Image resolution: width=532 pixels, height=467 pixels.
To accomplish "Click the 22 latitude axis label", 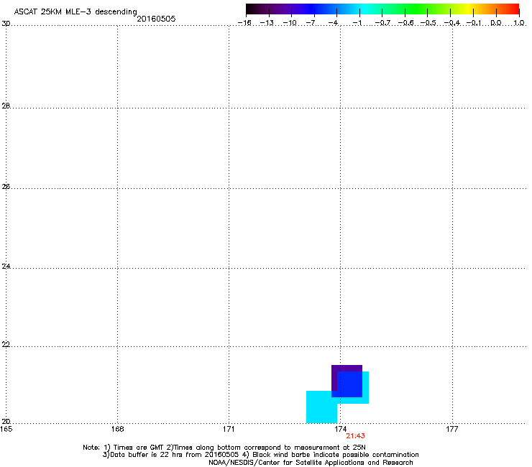I will tap(6, 345).
